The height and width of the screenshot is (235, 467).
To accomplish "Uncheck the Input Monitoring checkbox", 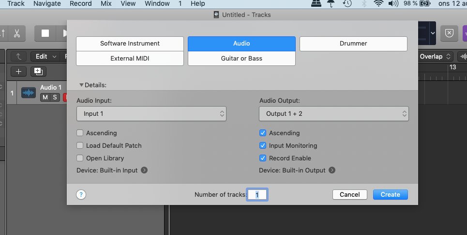I will tap(263, 145).
